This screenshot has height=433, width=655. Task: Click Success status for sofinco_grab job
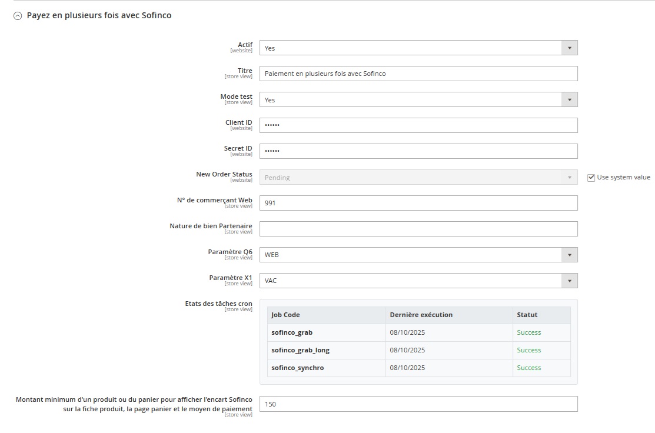tap(528, 332)
